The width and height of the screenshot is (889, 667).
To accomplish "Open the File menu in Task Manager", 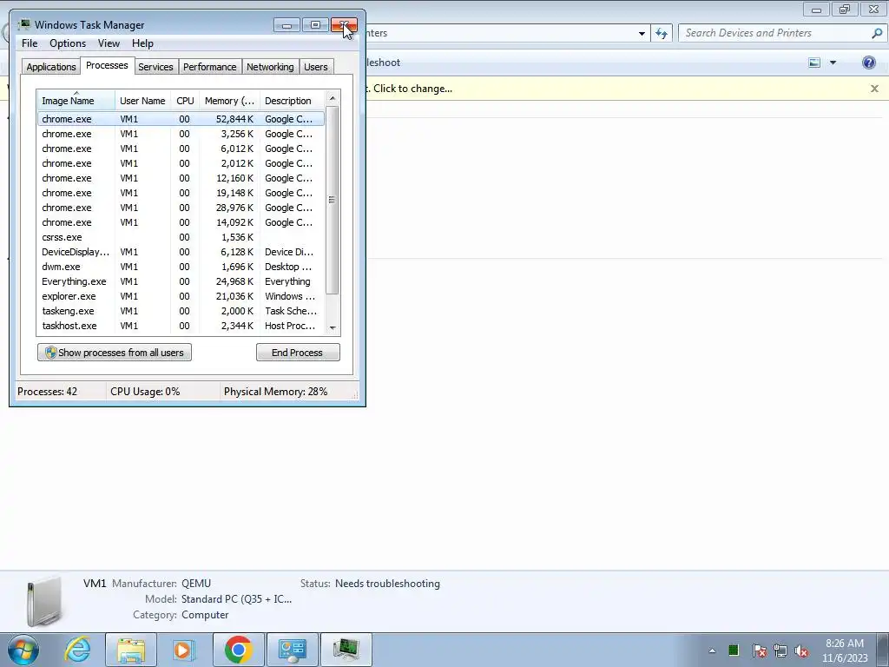I will pyautogui.click(x=30, y=43).
